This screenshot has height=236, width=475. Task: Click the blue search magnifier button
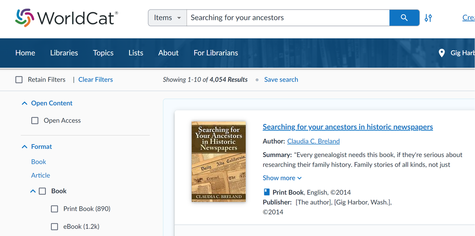(404, 18)
